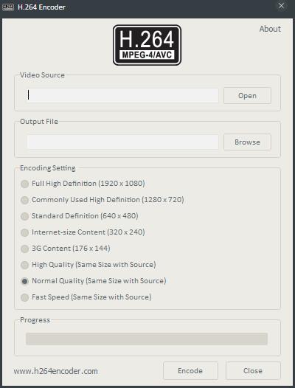Click Browse to pick the output file
Screen dimensions: 295x388
pos(247,142)
